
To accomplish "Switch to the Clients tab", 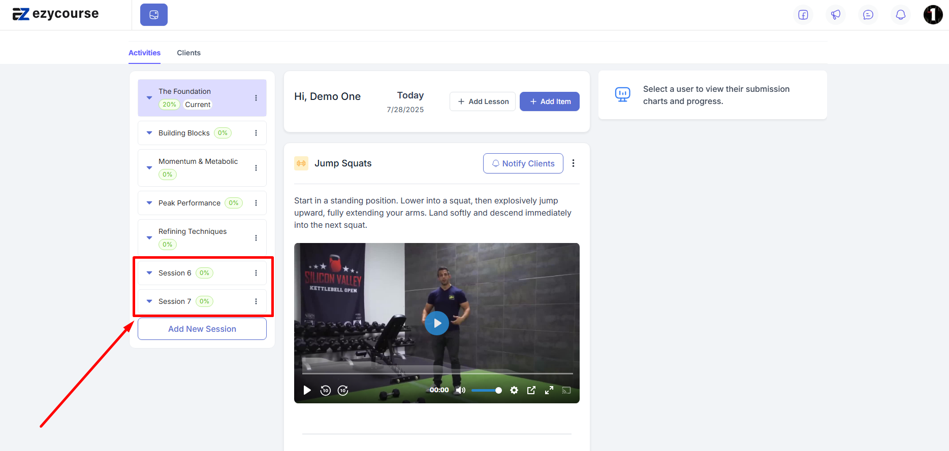I will click(188, 53).
